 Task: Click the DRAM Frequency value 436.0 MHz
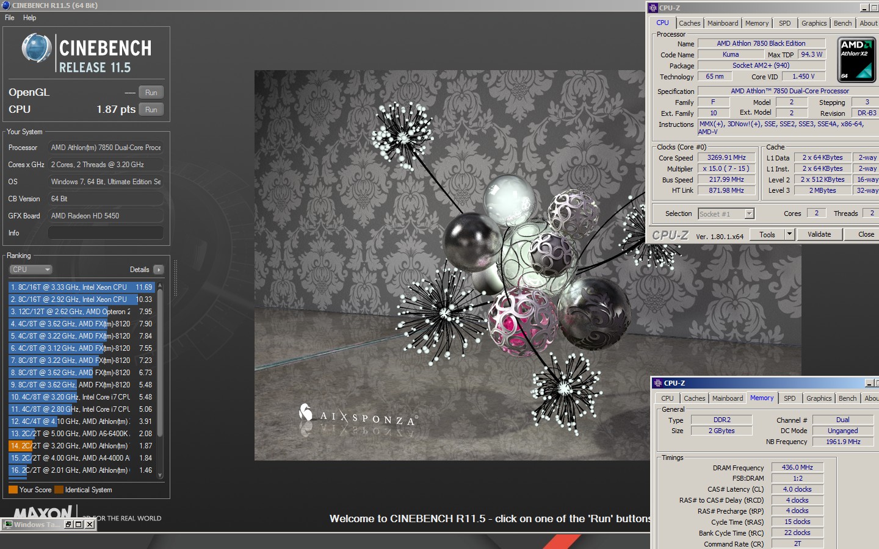click(797, 467)
